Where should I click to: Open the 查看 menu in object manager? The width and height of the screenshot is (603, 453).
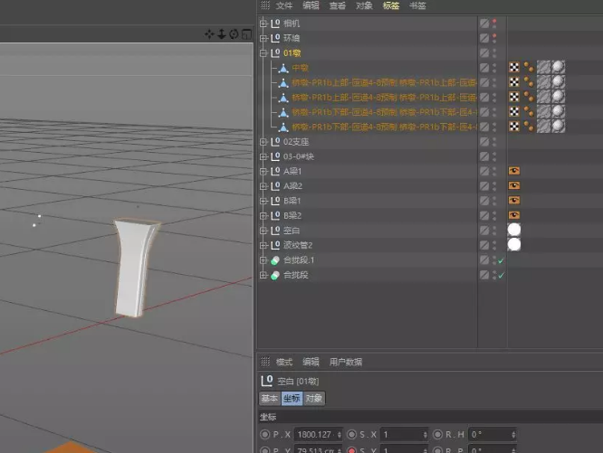click(338, 5)
